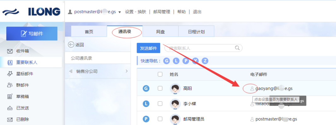
Task: Switch to the 网盘 tab
Action: (161, 32)
